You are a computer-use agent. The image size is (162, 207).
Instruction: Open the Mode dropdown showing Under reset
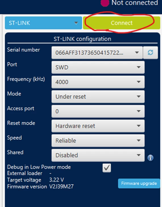[x=98, y=96]
